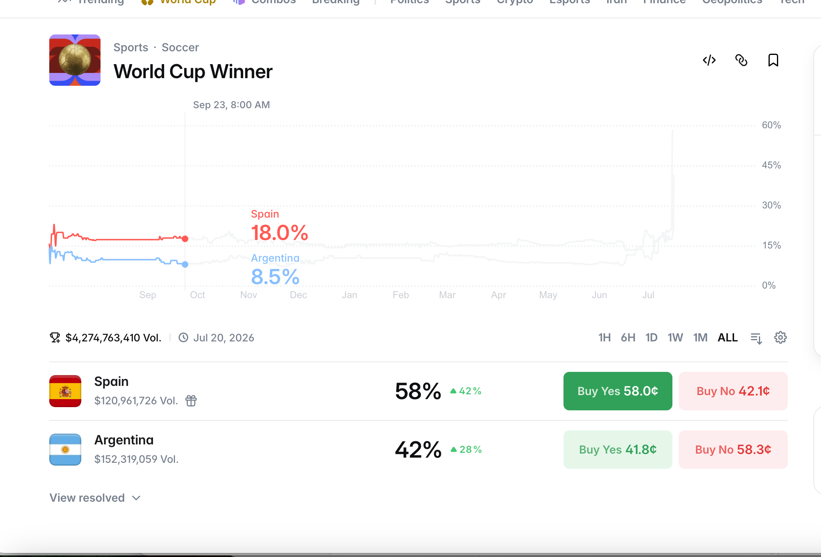Click the sort order icon
This screenshot has height=557, width=821.
coord(756,338)
